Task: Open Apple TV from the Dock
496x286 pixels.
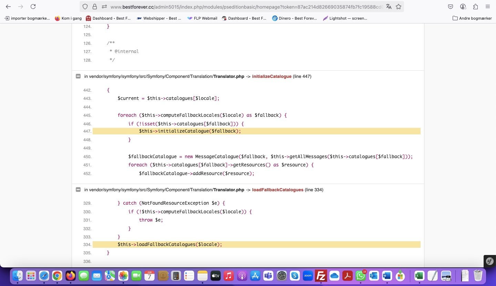Action: tap(216, 276)
